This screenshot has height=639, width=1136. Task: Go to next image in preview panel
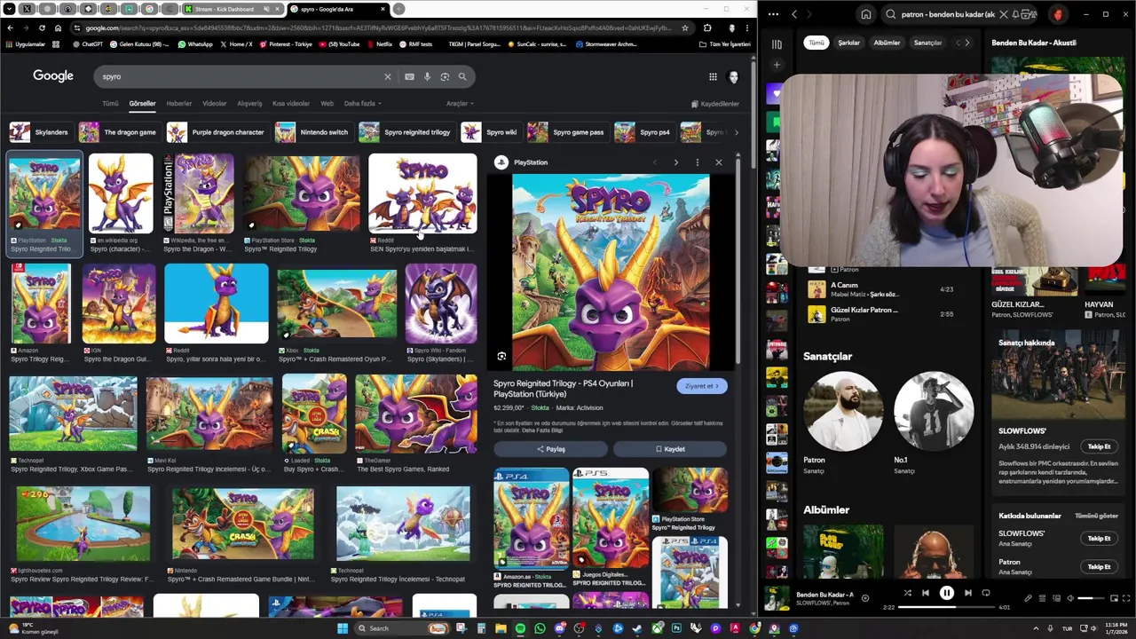click(x=676, y=162)
